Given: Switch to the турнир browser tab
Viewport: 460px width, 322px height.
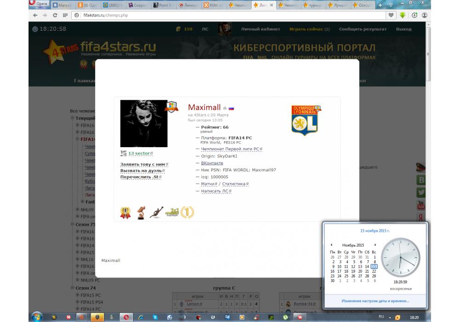Looking at the screenshot, I should pos(314,5).
